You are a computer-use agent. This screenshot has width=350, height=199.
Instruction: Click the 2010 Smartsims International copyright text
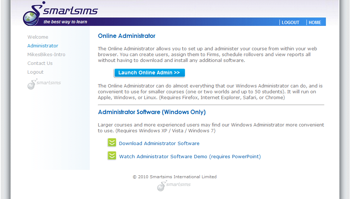coord(175,177)
